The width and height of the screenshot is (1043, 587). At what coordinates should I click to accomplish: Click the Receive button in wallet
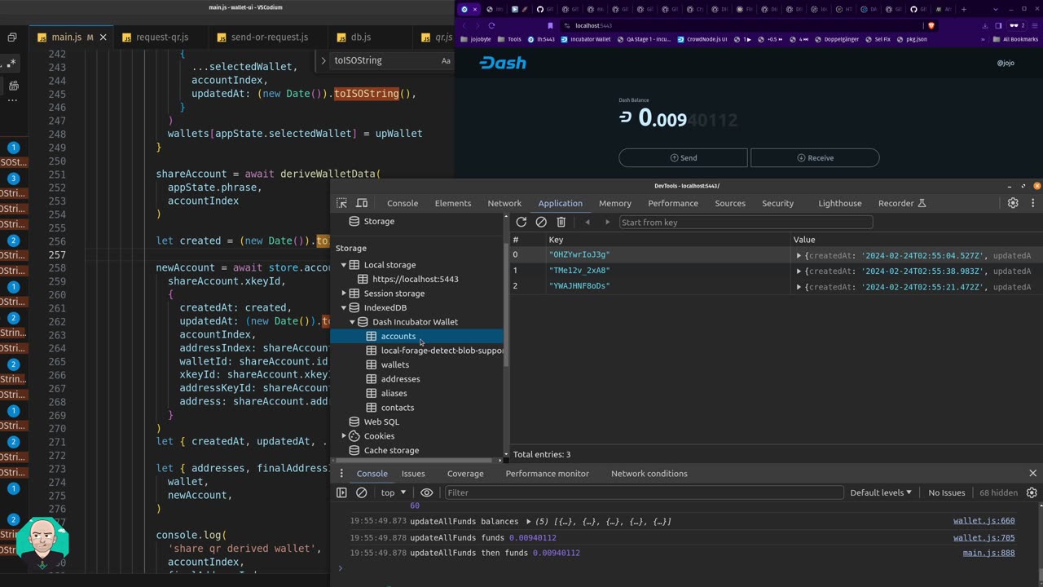815,157
